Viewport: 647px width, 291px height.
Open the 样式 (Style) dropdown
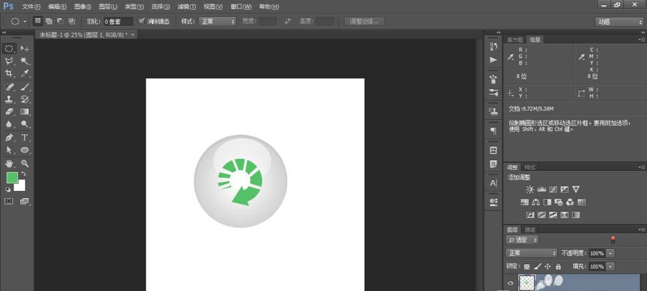click(217, 21)
